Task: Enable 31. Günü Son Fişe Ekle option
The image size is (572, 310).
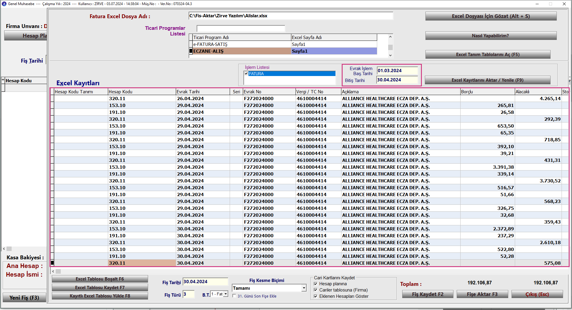Action: (234, 296)
